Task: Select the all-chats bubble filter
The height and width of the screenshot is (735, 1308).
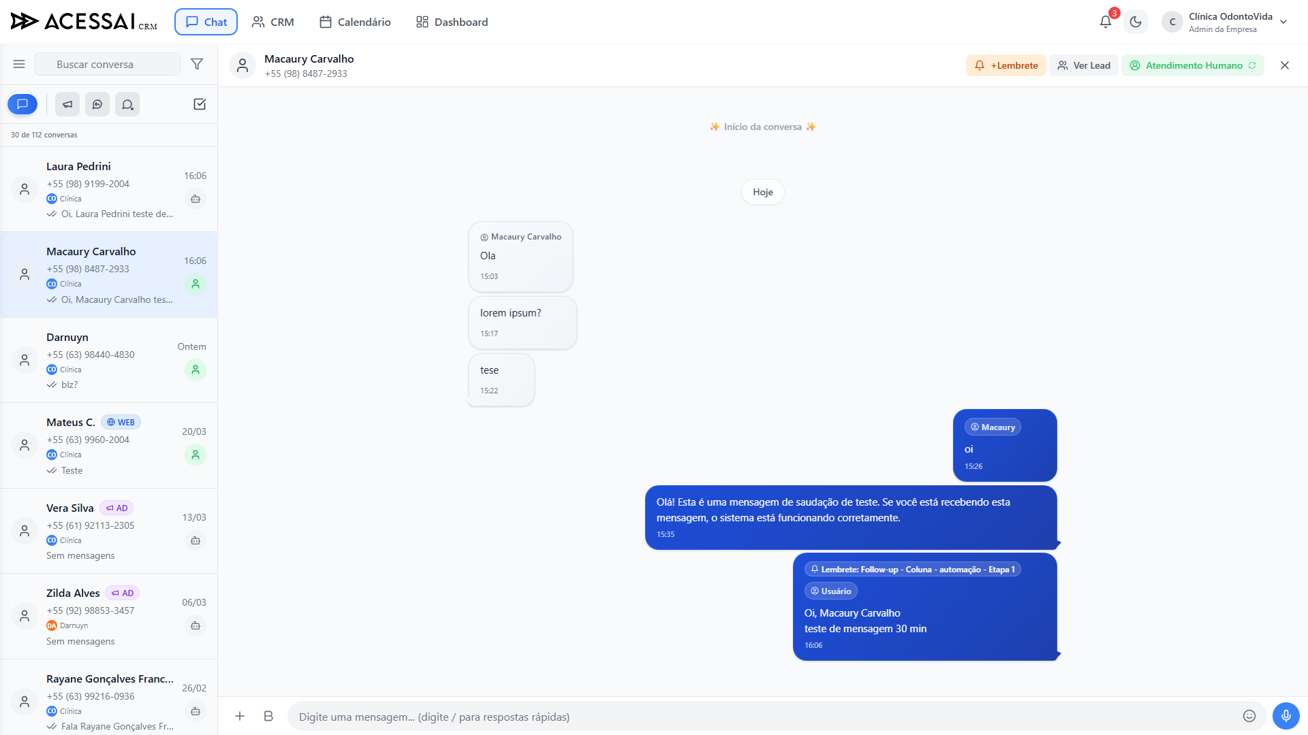Action: coord(22,104)
